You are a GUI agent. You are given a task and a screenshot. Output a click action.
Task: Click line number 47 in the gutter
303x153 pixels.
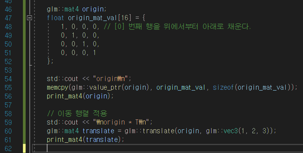8,18
